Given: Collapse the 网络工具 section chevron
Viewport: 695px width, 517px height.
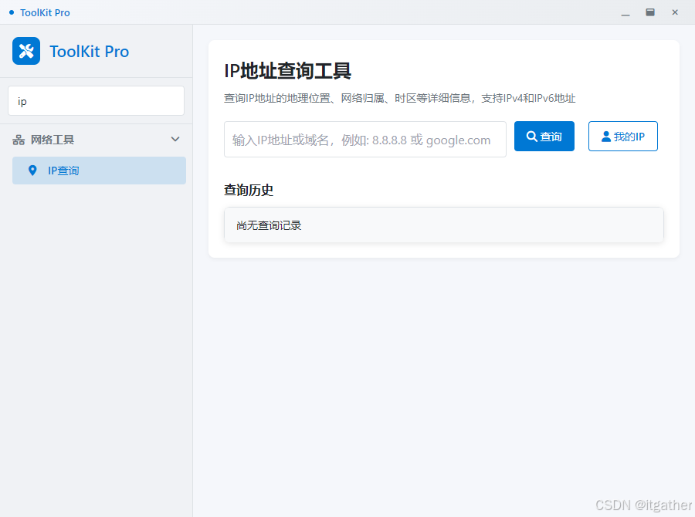Looking at the screenshot, I should pos(175,139).
